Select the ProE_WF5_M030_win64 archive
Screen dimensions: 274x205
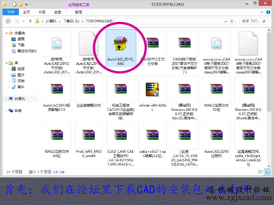[x=89, y=135]
